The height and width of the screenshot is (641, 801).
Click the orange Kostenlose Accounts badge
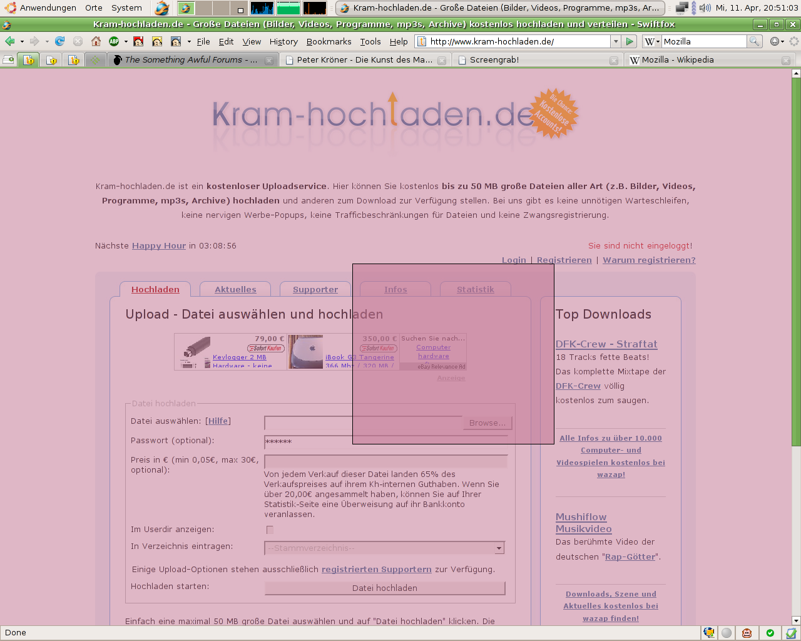(x=554, y=113)
